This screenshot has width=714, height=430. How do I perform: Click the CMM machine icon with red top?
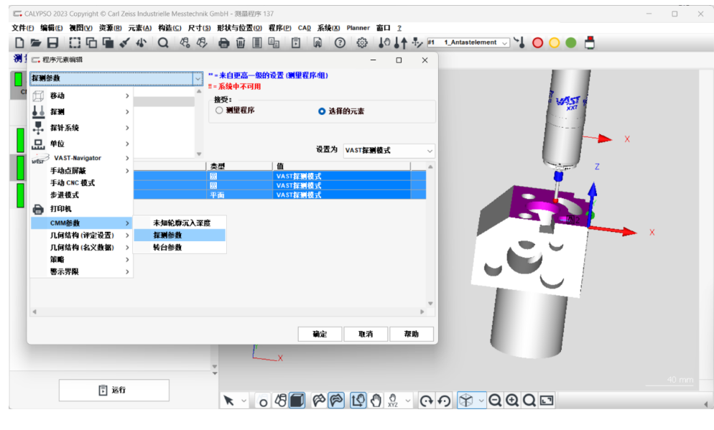[590, 43]
